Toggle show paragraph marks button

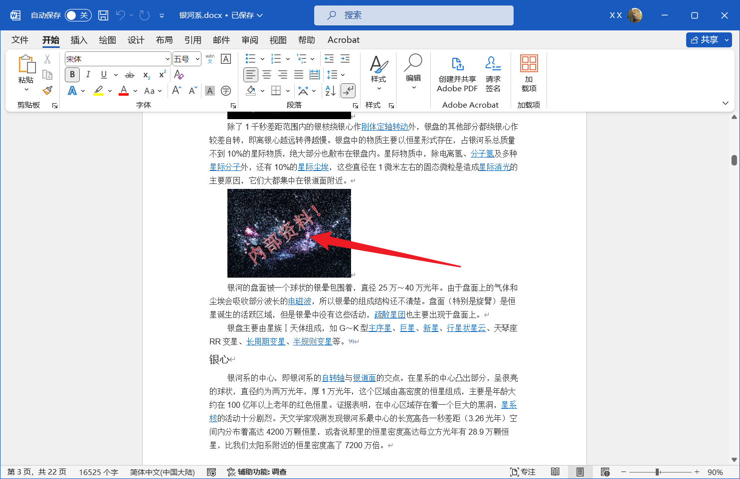pos(348,91)
